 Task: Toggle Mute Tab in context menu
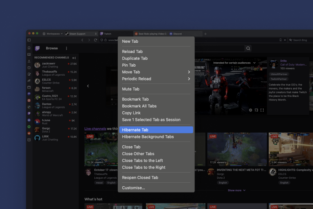(x=156, y=89)
